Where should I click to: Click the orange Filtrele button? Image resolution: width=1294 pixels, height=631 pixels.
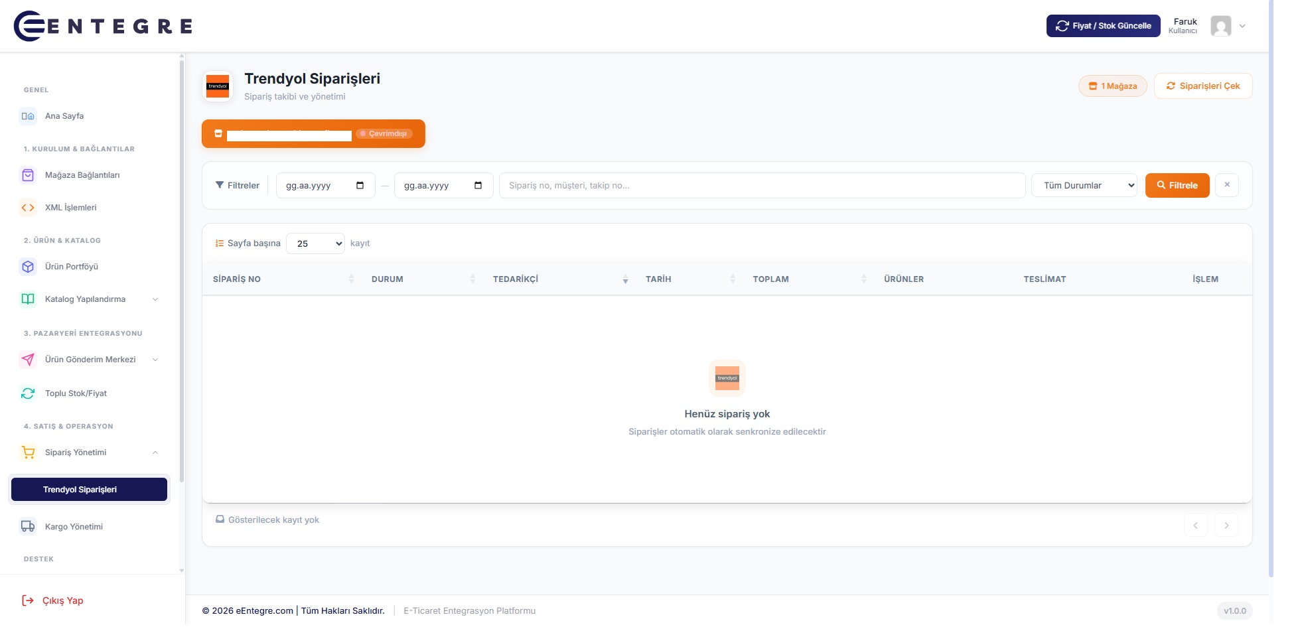(1177, 186)
